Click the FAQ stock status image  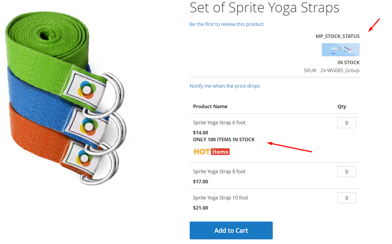click(340, 50)
